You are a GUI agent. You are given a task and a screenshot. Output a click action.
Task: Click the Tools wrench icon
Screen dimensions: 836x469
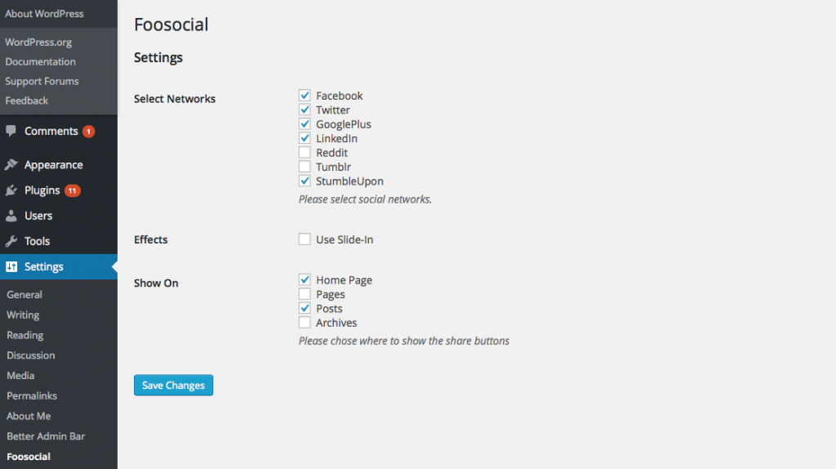click(11, 241)
